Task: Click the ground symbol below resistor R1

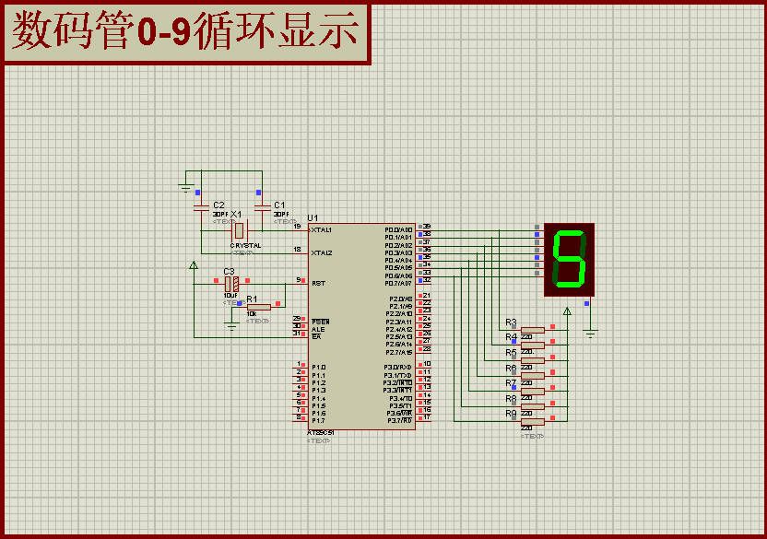Action: click(x=231, y=326)
